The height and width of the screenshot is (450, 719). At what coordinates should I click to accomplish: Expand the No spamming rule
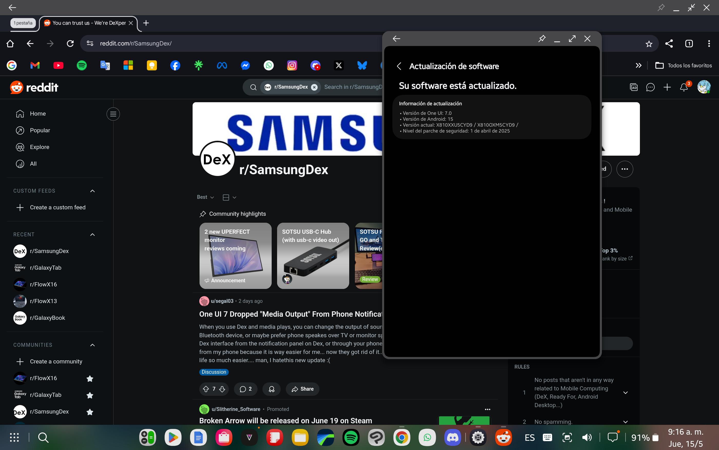click(x=625, y=422)
